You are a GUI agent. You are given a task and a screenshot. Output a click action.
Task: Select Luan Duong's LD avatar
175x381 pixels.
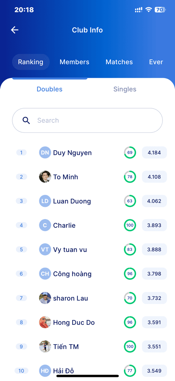tap(45, 201)
